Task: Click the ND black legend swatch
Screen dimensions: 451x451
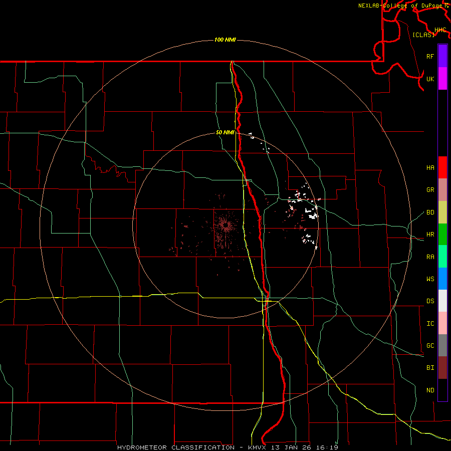Action: coord(442,390)
